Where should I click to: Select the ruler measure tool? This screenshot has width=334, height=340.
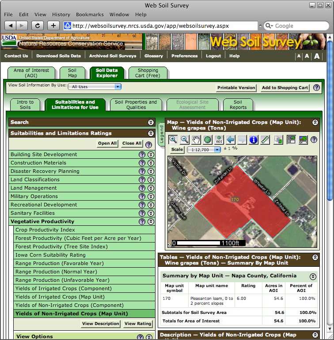point(265,140)
